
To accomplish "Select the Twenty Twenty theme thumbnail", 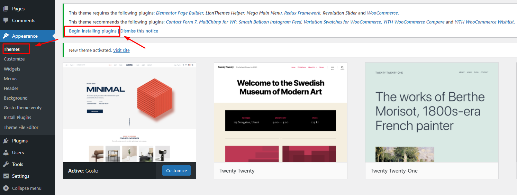I will [x=280, y=112].
